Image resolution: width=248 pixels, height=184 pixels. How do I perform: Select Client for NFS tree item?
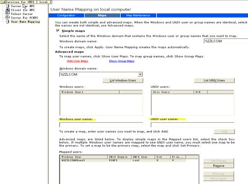(x=23, y=10)
